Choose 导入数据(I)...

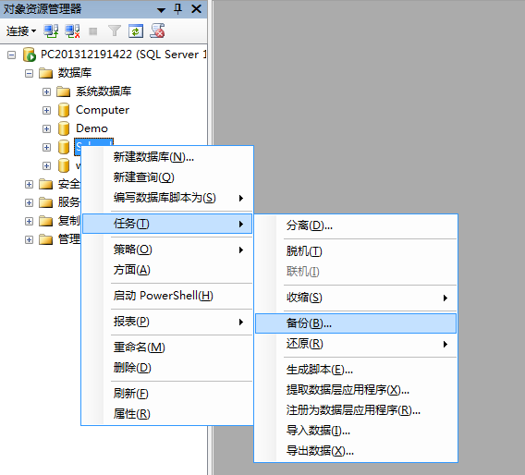pyautogui.click(x=356, y=431)
